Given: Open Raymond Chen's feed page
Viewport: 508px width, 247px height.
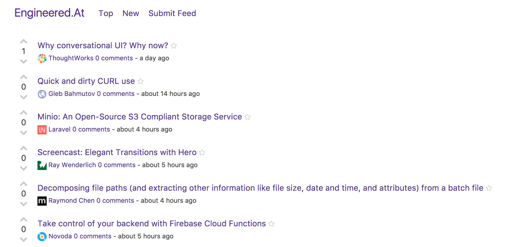Looking at the screenshot, I should [x=71, y=200].
